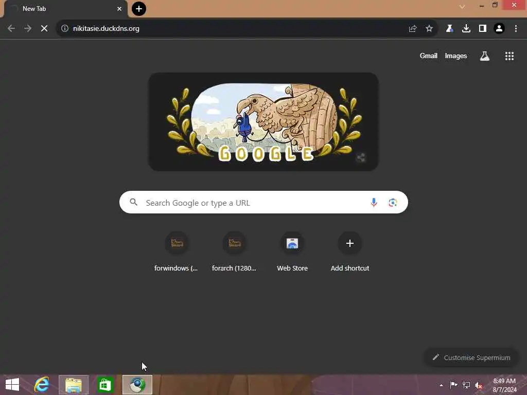Viewport: 527px width, 395px height.
Task: Open Customise Supermium button
Action: 471,358
